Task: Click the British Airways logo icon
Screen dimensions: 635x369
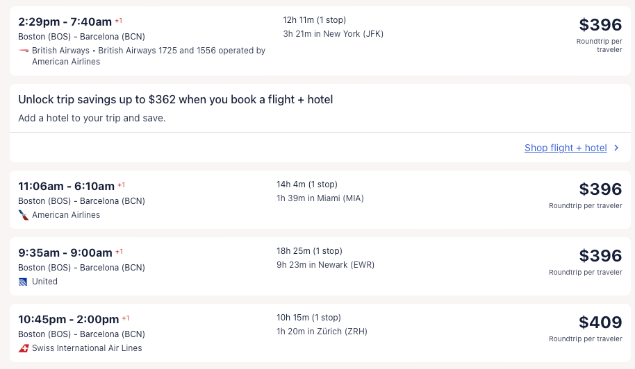Action: [x=24, y=51]
